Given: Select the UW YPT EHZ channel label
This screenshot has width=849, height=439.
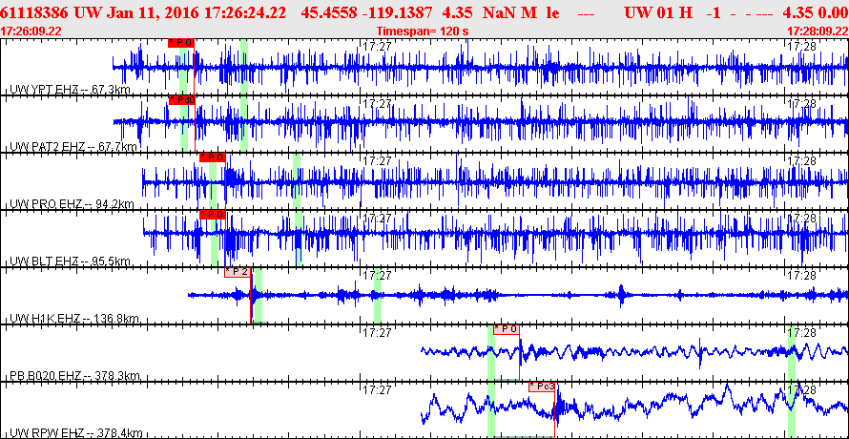Looking at the screenshot, I should point(71,90).
